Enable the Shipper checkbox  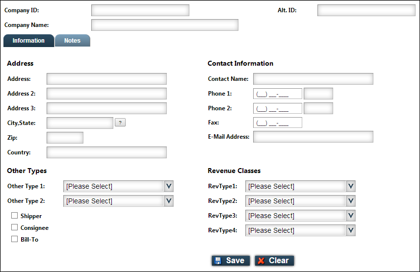pos(15,216)
